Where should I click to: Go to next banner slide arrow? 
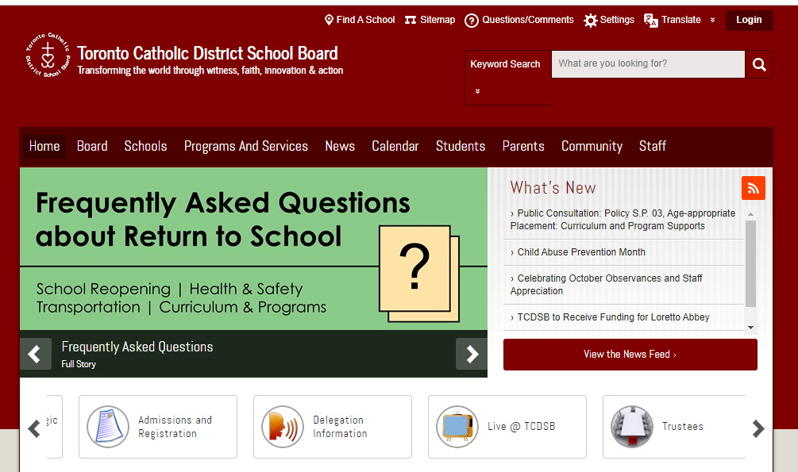pyautogui.click(x=472, y=354)
